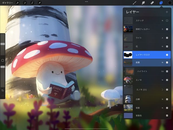The width and height of the screenshot is (173, 130).
Task: Activate the Transform arrow tool
Action: (x=40, y=3)
